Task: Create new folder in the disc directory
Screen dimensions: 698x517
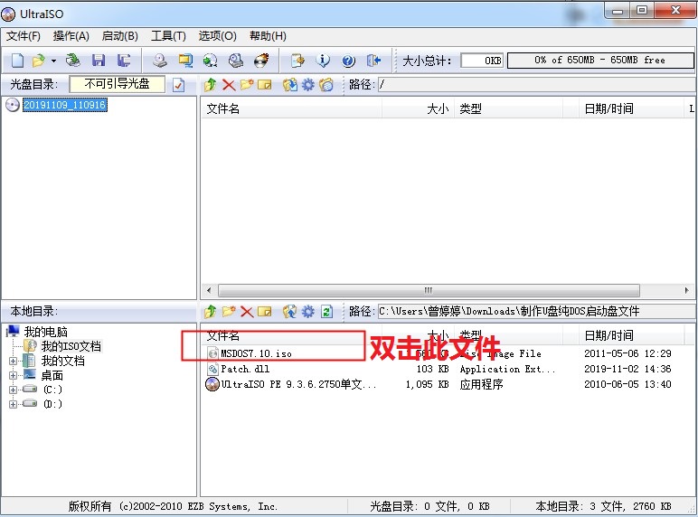Action: pos(247,84)
